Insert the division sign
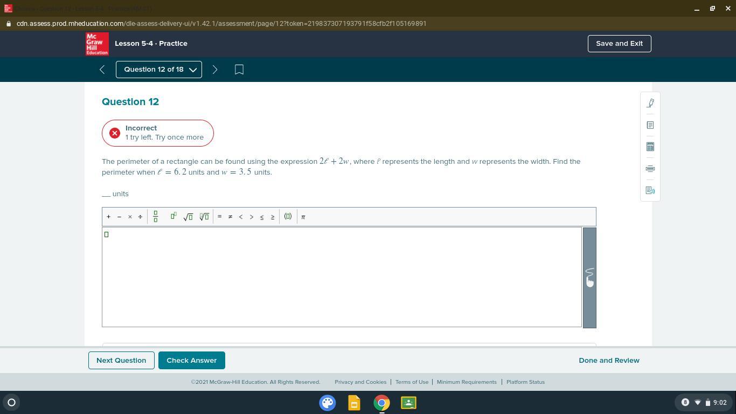This screenshot has width=736, height=414. click(140, 217)
